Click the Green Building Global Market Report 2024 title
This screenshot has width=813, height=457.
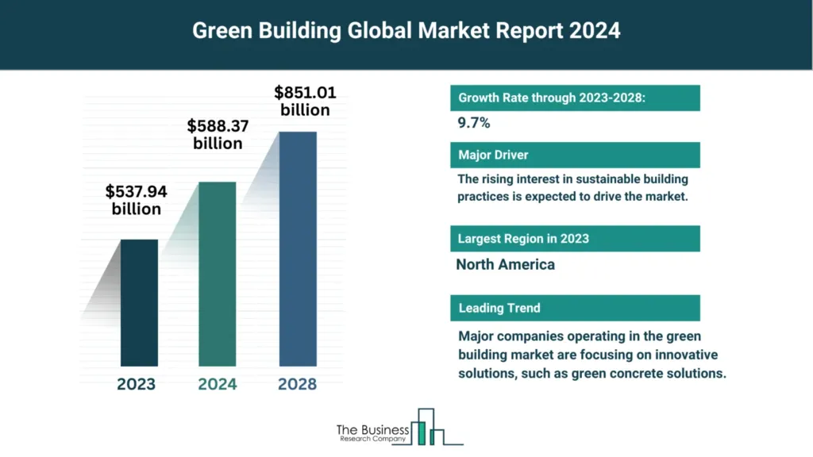(406, 31)
